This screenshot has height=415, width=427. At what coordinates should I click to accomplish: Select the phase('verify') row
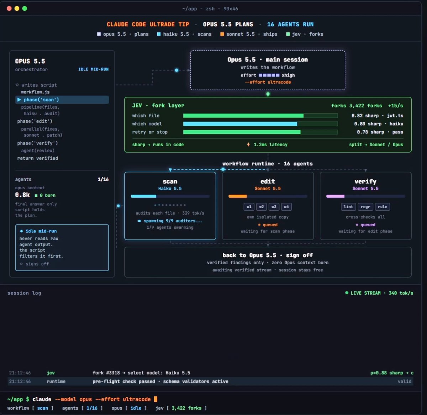coord(38,143)
